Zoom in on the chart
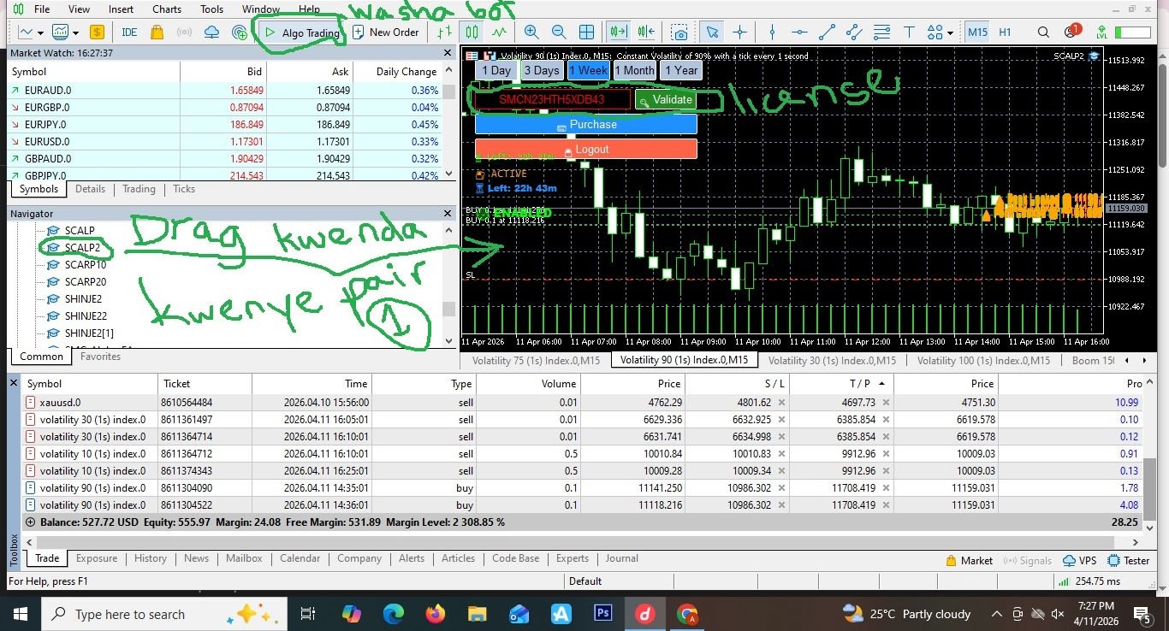Image resolution: width=1169 pixels, height=631 pixels. coord(531,32)
